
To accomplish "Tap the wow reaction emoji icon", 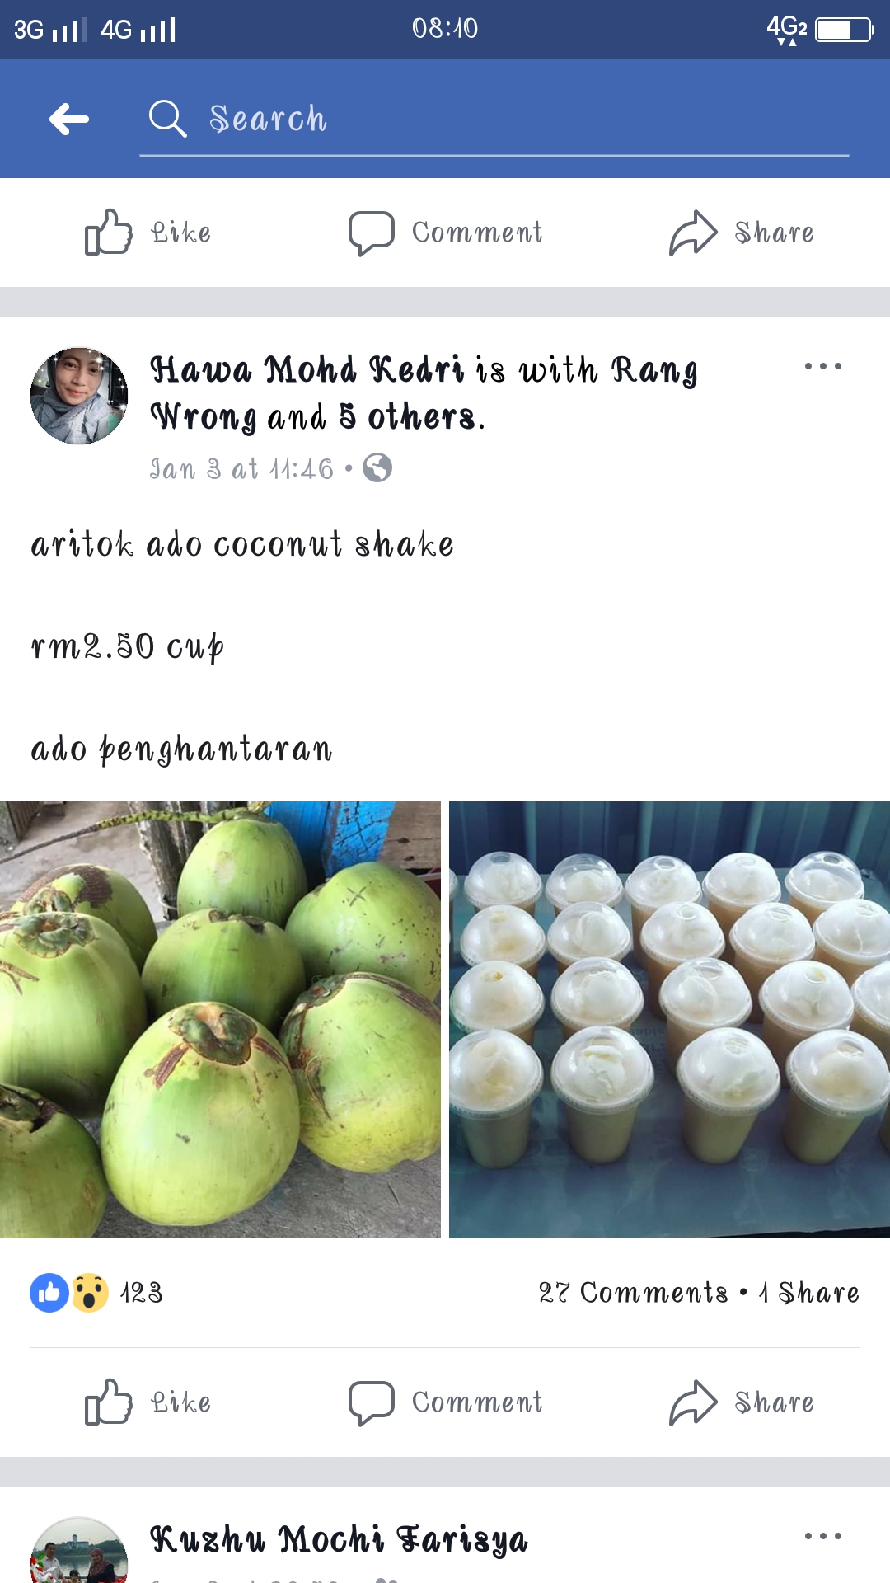I will tap(90, 1293).
